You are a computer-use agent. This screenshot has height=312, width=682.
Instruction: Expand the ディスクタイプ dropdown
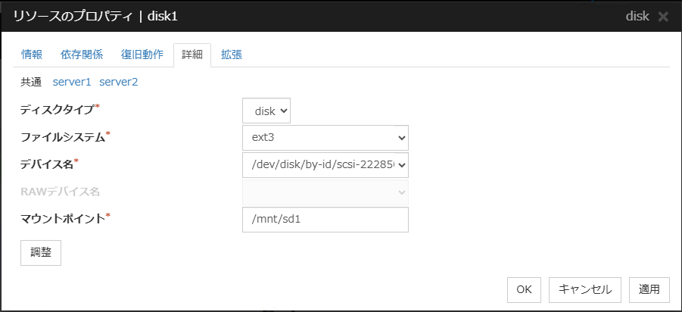coord(266,111)
